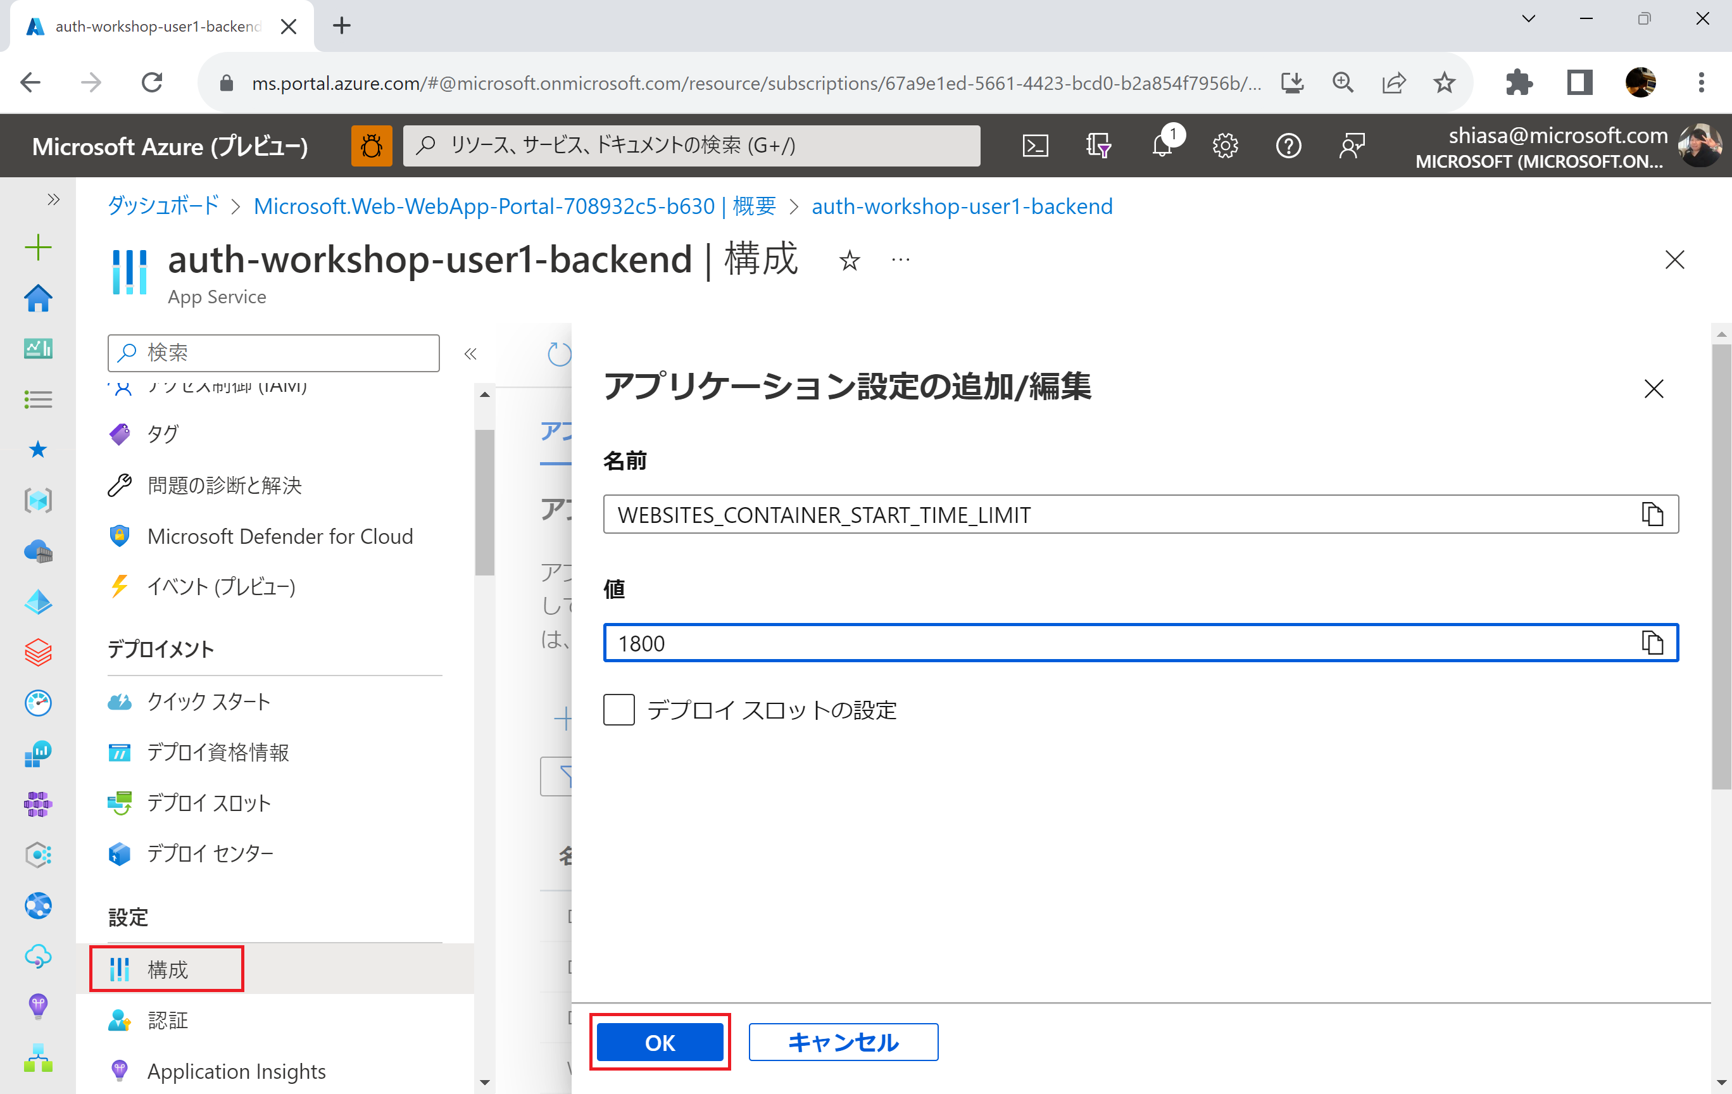The height and width of the screenshot is (1094, 1732).
Task: Check the デプロイ スロットの設定 checkbox
Action: 618,710
